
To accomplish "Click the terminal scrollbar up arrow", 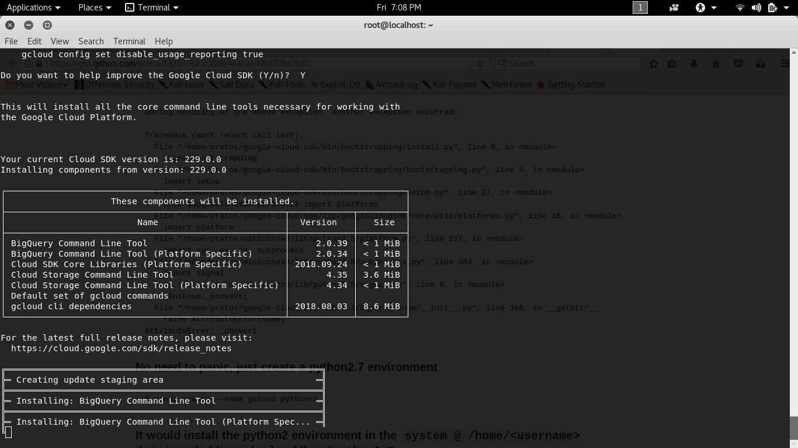I will tap(793, 52).
